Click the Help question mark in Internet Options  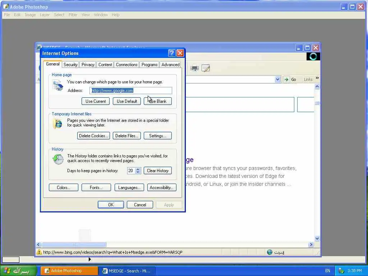click(172, 53)
